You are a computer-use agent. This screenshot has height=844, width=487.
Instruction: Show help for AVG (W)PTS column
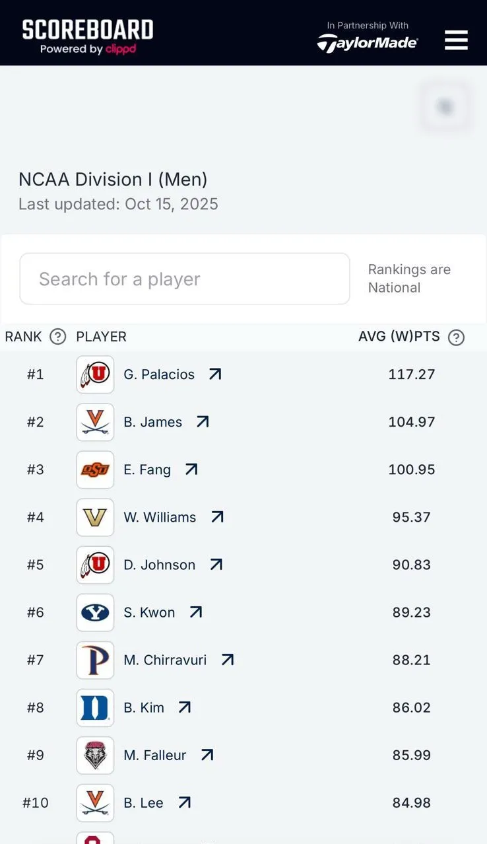pyautogui.click(x=456, y=337)
